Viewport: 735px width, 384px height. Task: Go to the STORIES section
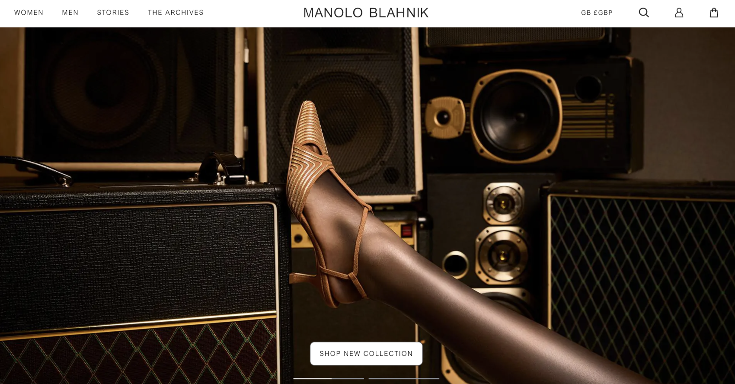pos(113,13)
